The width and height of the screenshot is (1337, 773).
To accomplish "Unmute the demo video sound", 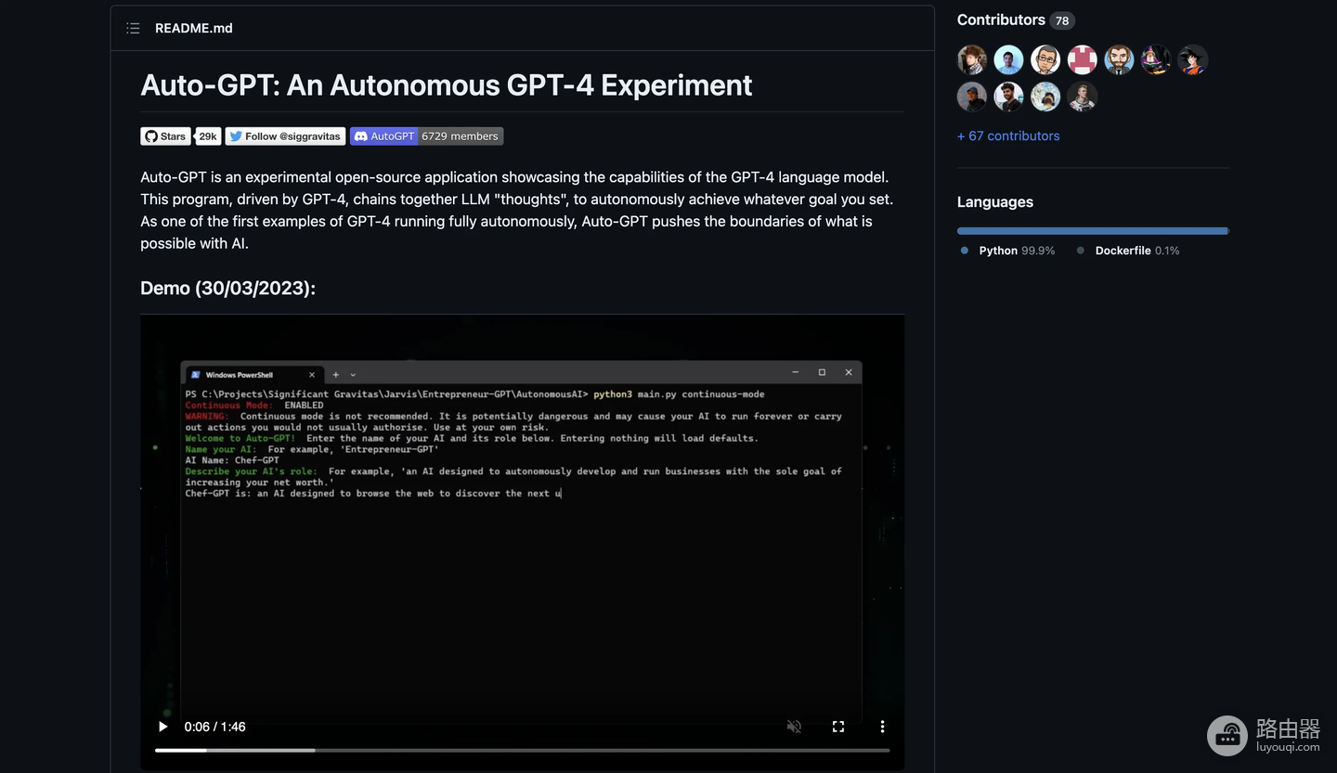I will 794,727.
